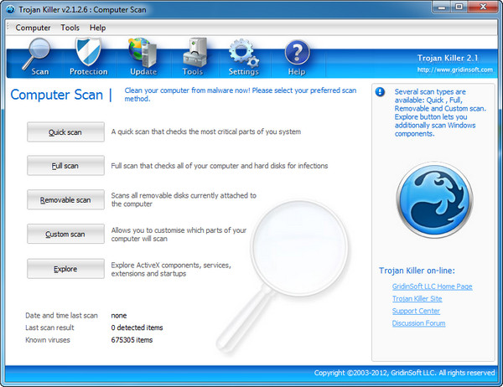Maximize the Trojan Killer window
This screenshot has height=387, width=503.
click(459, 7)
